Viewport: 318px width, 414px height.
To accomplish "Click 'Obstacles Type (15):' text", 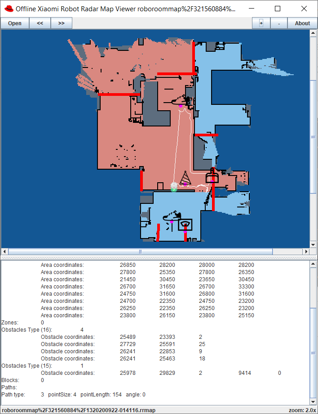I will tap(27, 366).
